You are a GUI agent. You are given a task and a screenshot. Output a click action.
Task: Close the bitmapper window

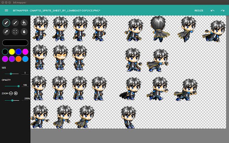3,3
